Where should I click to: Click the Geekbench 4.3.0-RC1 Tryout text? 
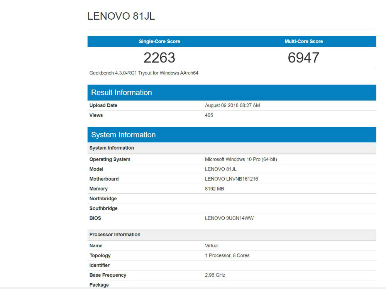pos(143,73)
